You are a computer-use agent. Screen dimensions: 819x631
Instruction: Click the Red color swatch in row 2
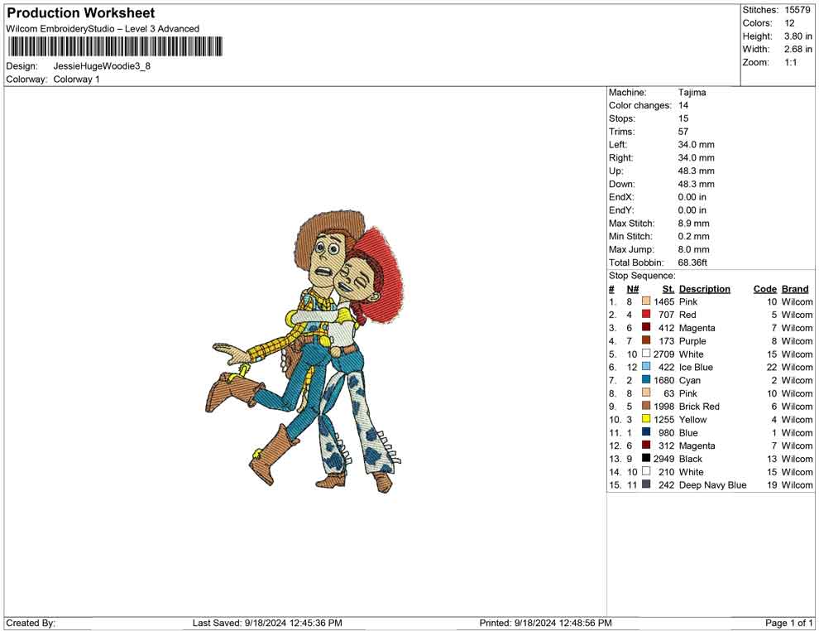click(x=646, y=314)
